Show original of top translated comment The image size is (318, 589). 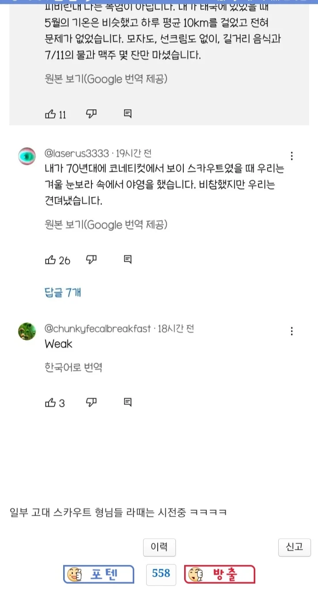click(106, 79)
